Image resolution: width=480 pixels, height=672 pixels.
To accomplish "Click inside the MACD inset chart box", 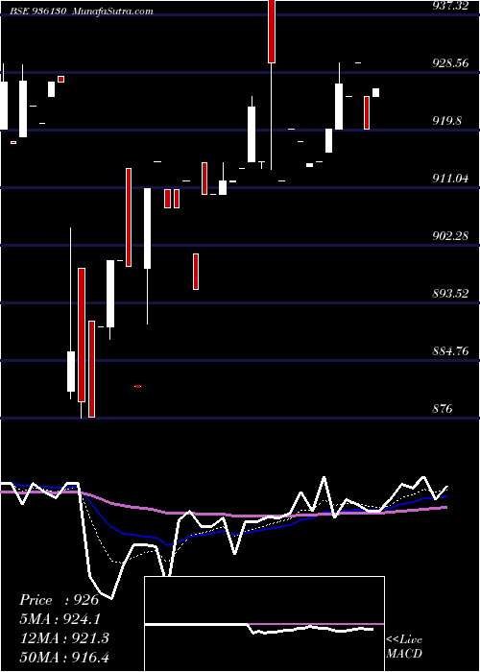I will (x=264, y=624).
